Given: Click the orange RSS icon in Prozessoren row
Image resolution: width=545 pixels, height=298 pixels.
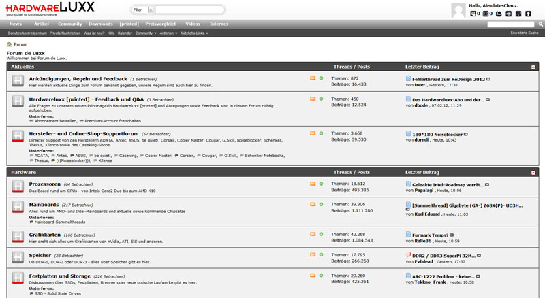Looking at the screenshot, I should tap(313, 184).
